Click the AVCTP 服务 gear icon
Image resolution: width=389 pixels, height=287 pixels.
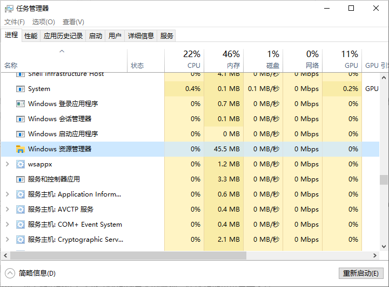click(21, 209)
